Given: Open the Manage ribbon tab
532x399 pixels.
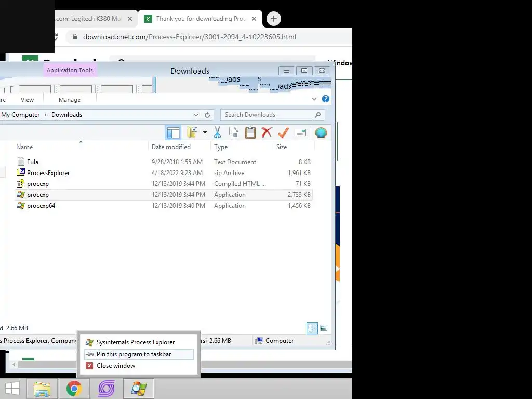Looking at the screenshot, I should pyautogui.click(x=70, y=100).
